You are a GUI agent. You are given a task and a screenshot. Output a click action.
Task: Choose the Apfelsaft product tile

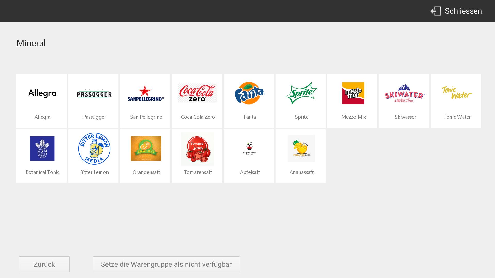[x=249, y=156]
